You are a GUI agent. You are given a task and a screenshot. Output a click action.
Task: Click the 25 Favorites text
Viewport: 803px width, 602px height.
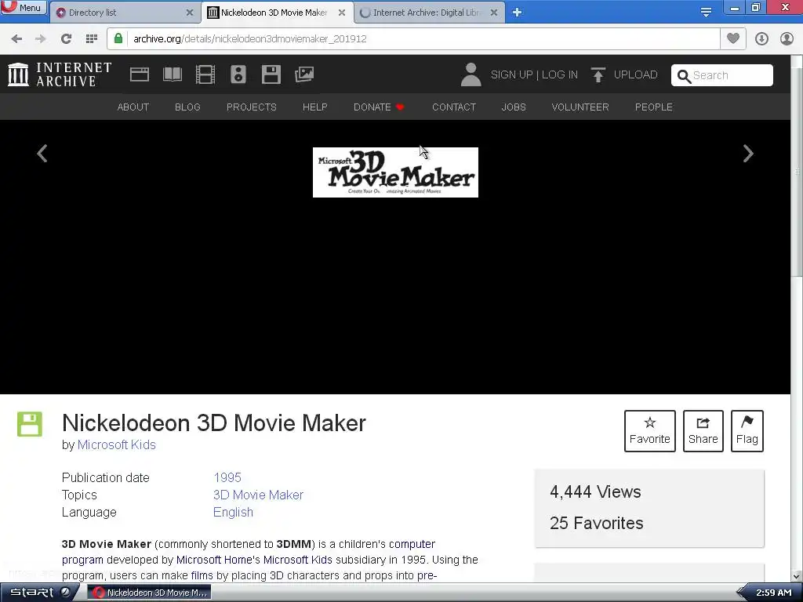click(596, 523)
